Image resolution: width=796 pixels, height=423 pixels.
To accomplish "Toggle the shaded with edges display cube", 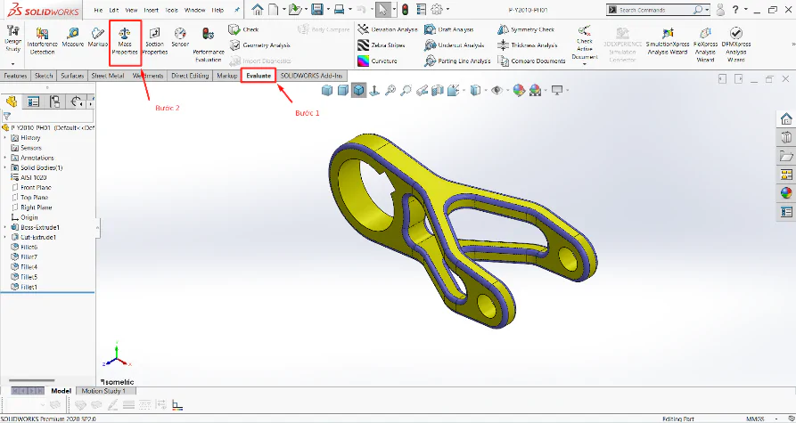I will 358,90.
